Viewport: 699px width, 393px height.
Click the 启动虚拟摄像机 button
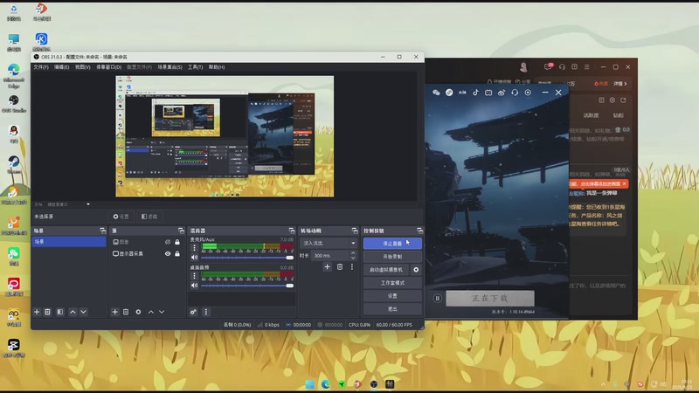[x=386, y=270]
